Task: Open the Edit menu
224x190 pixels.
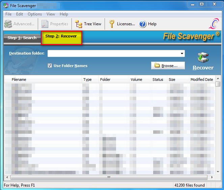Action: coord(20,14)
